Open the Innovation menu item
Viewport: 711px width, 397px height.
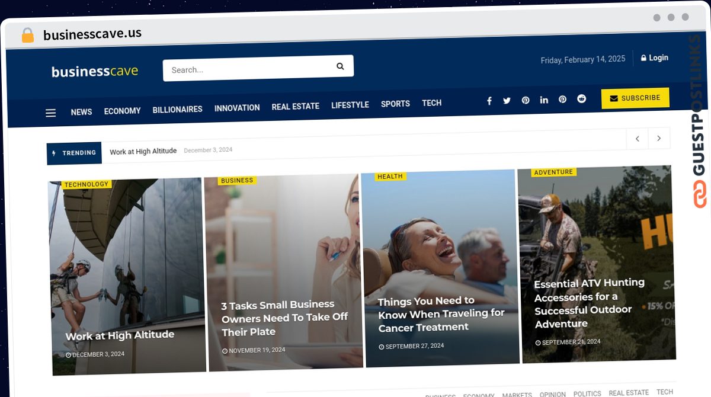(x=237, y=108)
